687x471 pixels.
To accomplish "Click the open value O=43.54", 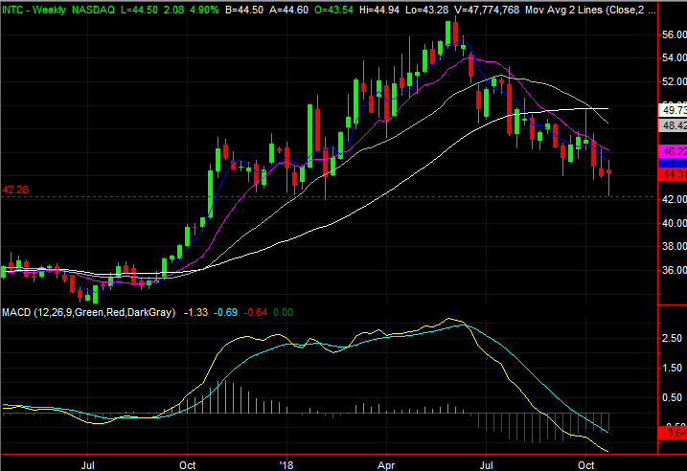I will tap(333, 10).
